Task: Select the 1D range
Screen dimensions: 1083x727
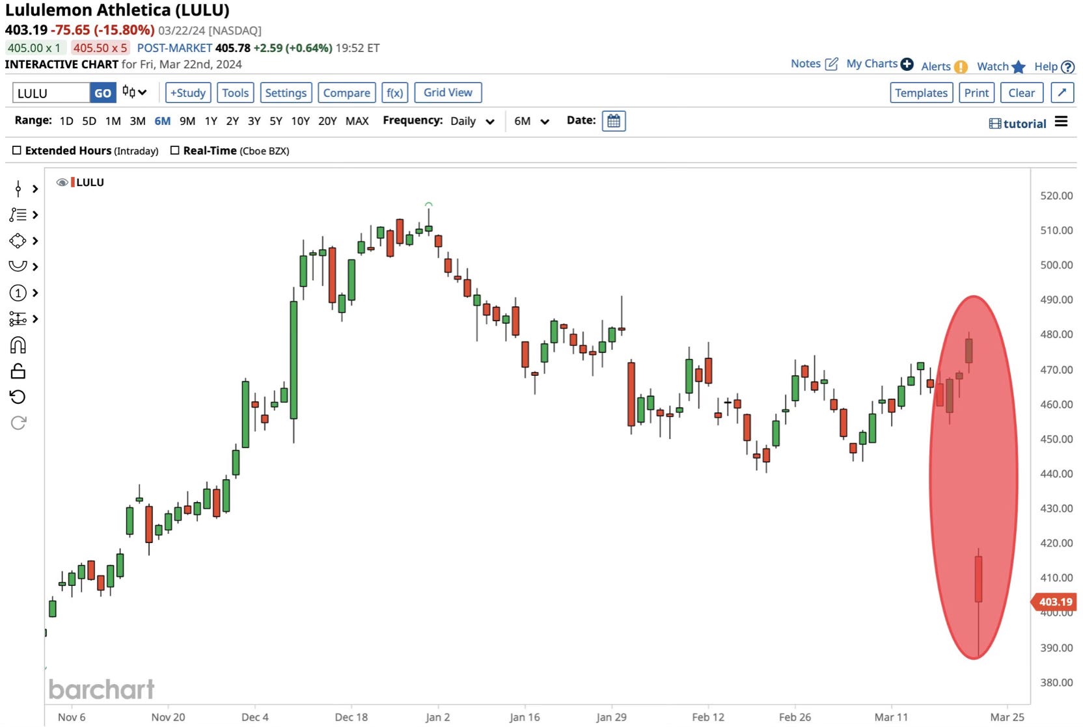Action: point(66,121)
